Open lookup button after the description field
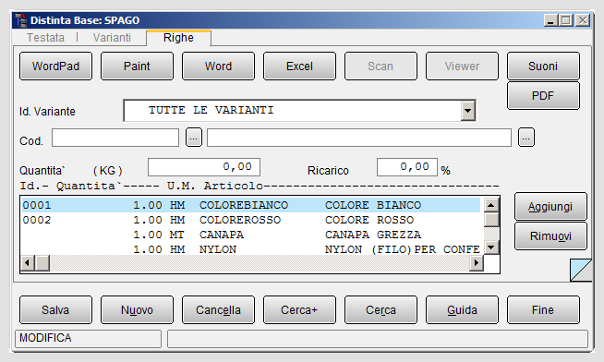This screenshot has height=362, width=604. tap(526, 138)
